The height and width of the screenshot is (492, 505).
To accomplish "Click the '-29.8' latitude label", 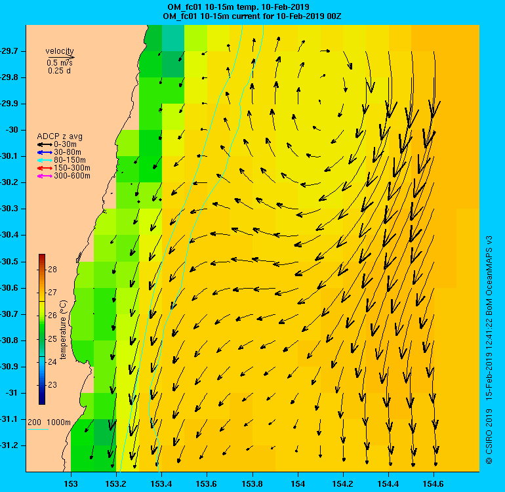I will click(9, 77).
